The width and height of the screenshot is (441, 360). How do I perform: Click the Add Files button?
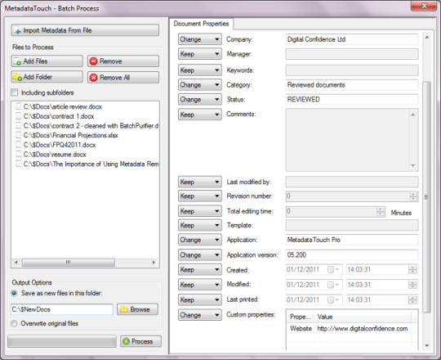click(47, 61)
